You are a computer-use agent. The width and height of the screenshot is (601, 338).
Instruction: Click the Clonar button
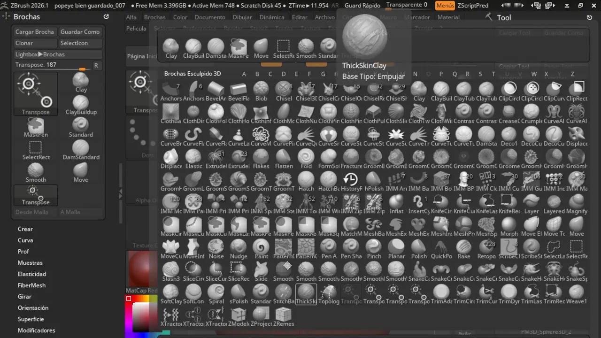35,43
